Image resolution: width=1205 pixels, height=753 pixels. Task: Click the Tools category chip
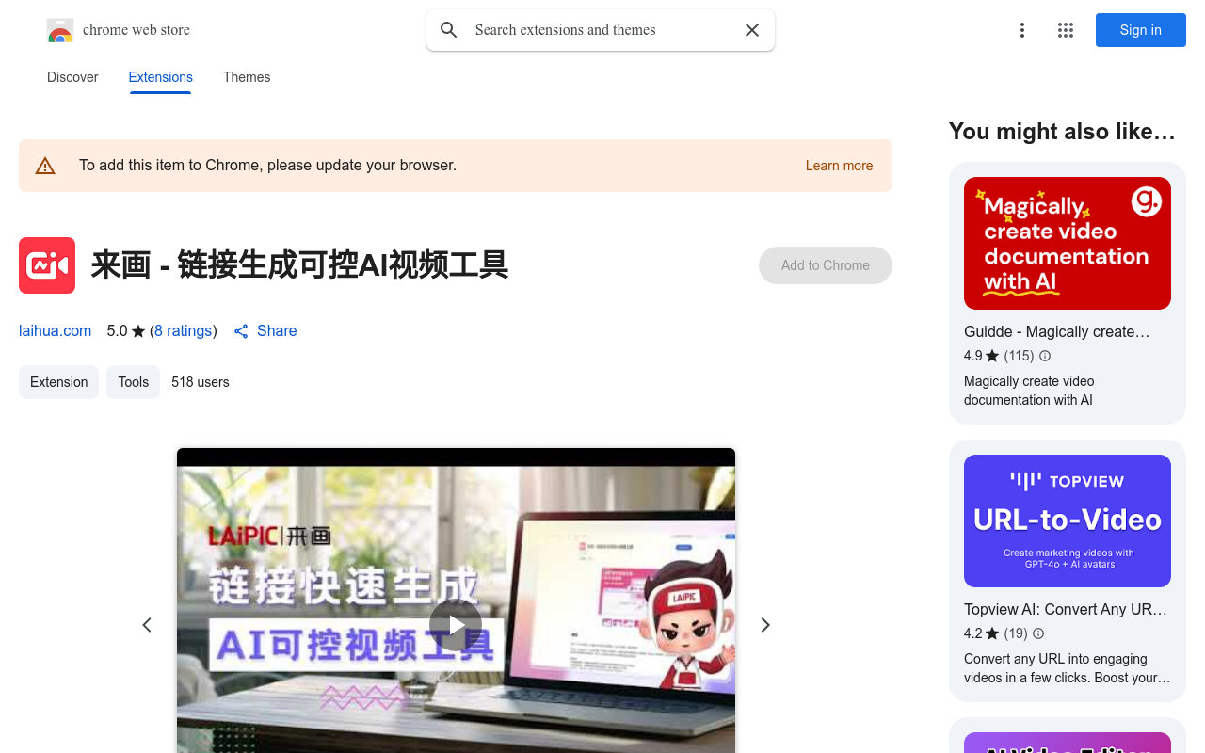click(133, 382)
